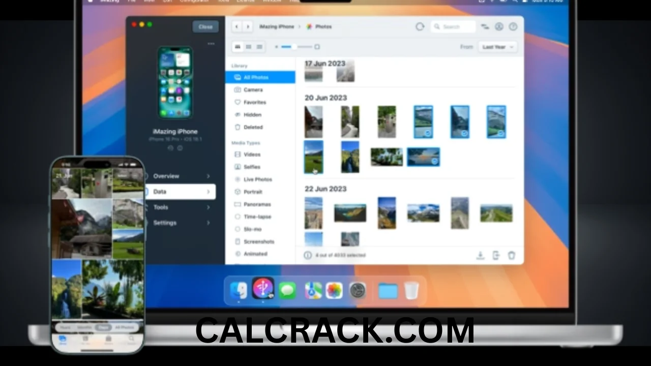Switch to the grid view mode button

238,47
